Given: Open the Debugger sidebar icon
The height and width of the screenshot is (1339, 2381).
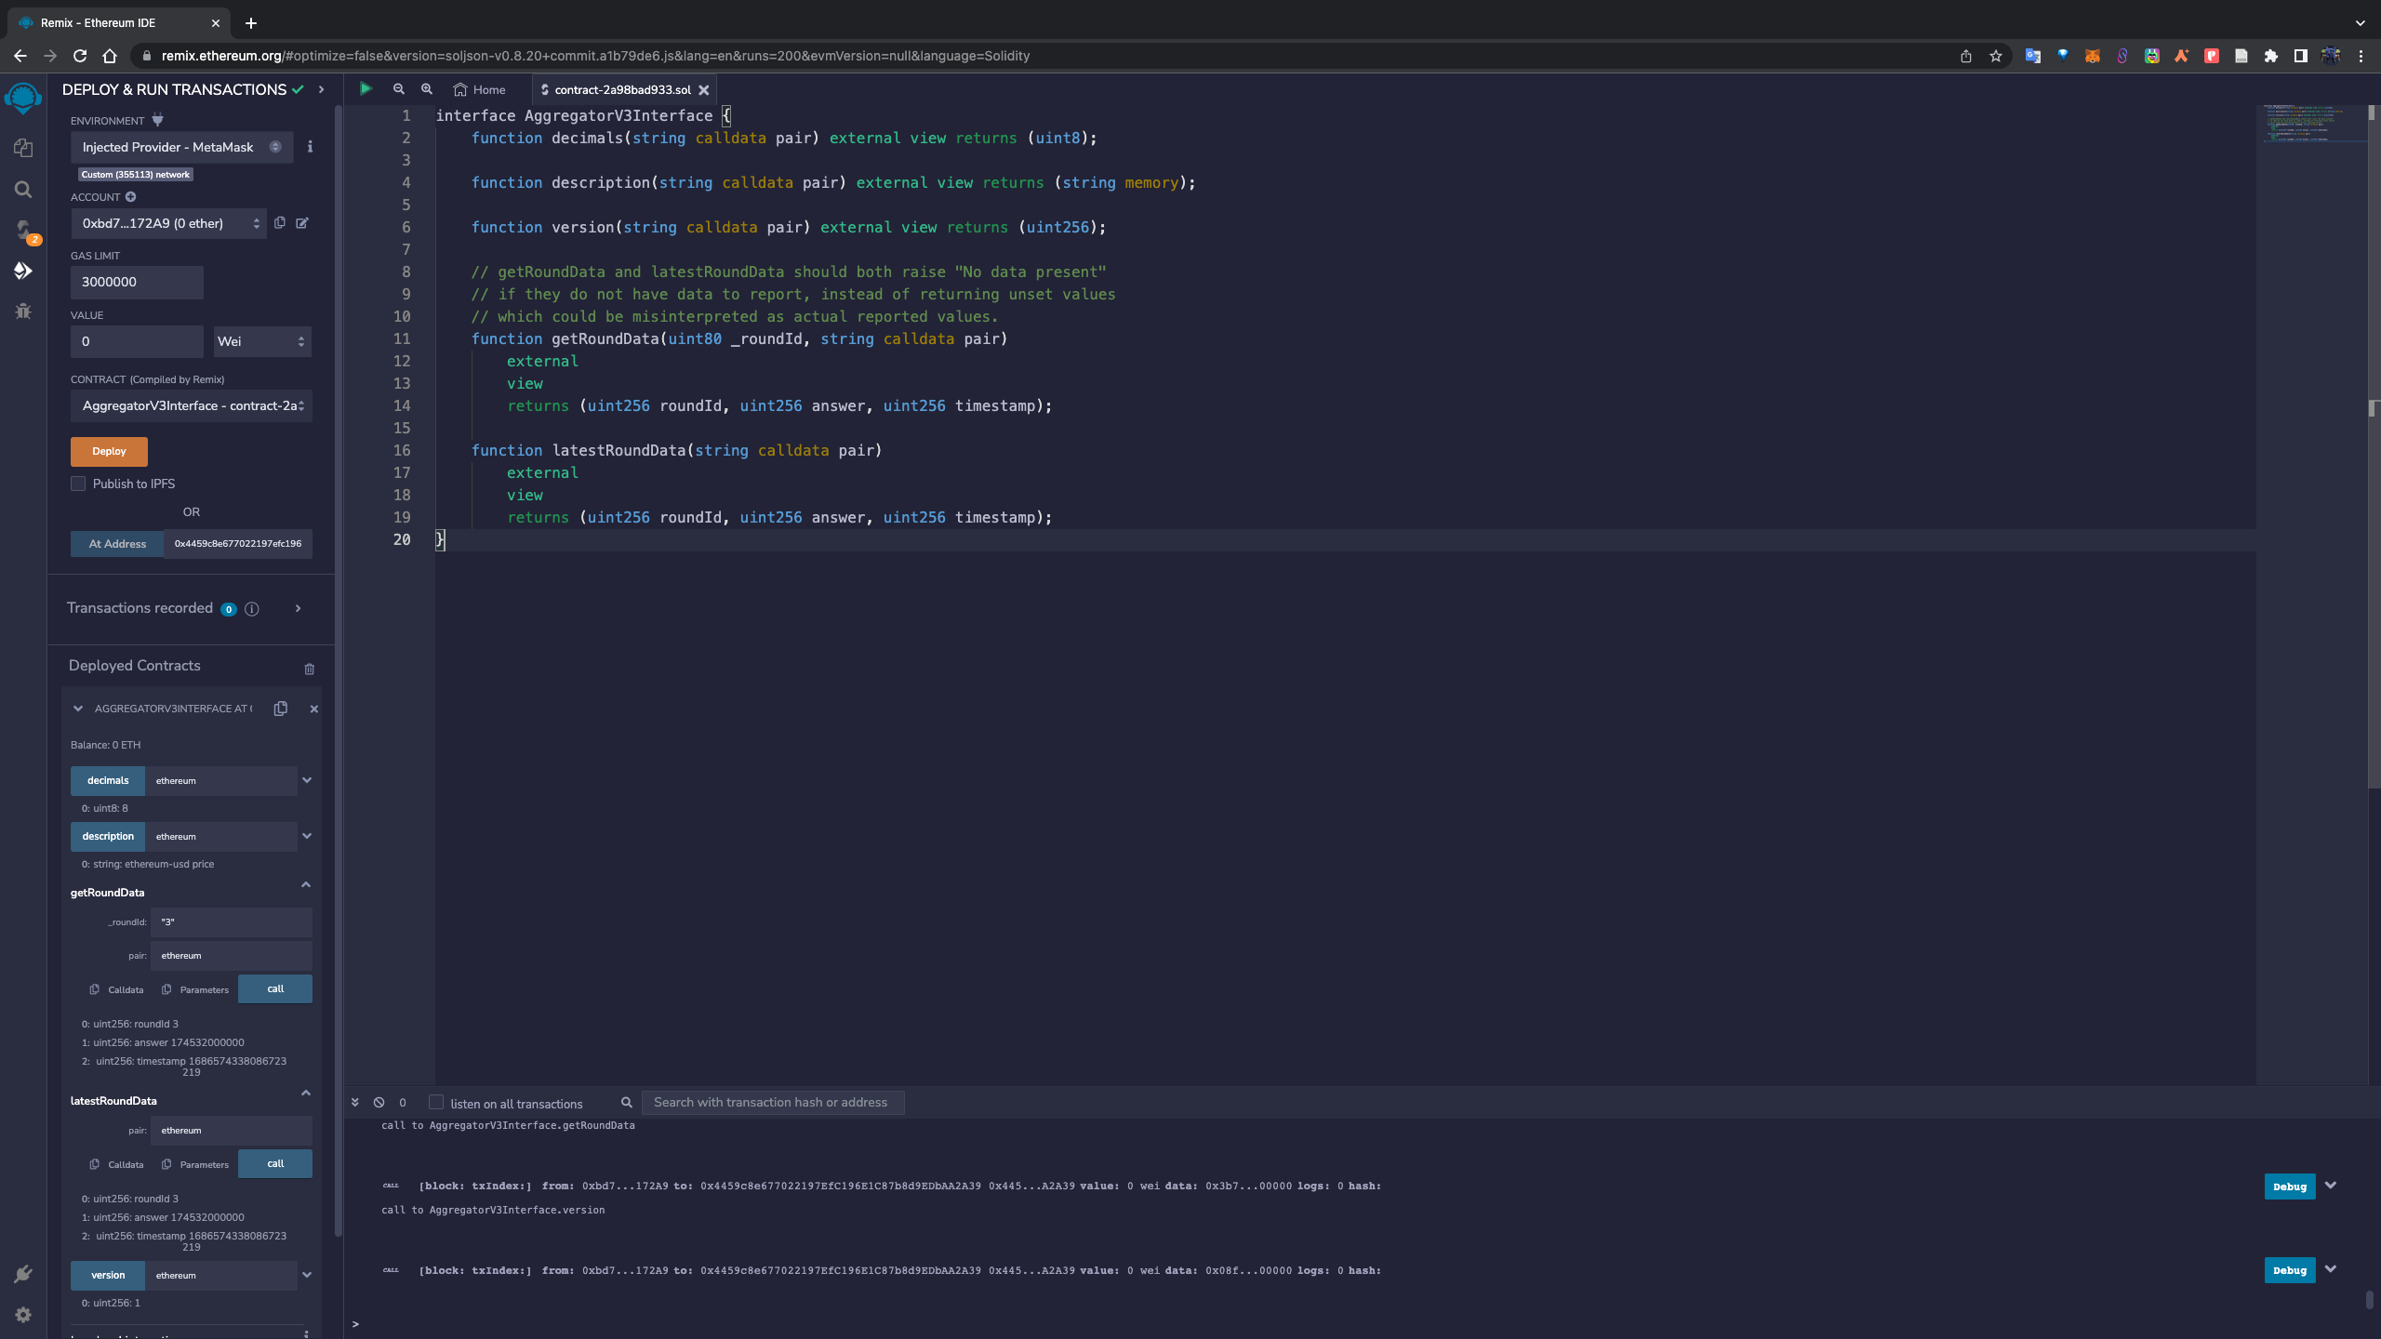Looking at the screenshot, I should [x=23, y=312].
